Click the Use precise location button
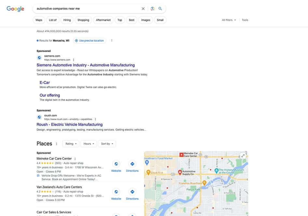Viewport: 308px width, 216px height. point(89,41)
